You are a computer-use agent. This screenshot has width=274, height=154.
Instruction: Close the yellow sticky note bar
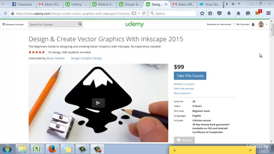250,150
